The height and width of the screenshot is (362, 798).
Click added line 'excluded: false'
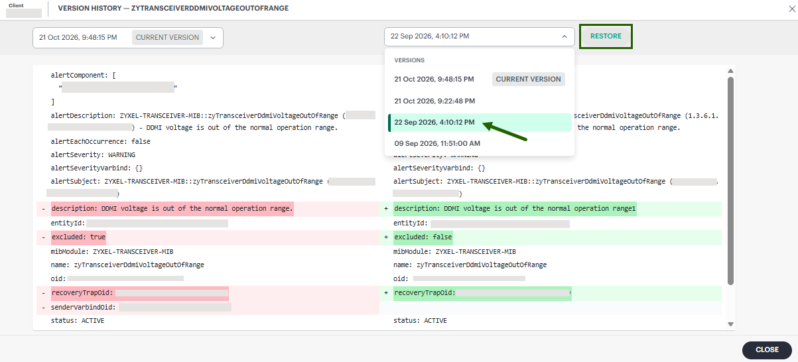click(x=423, y=237)
